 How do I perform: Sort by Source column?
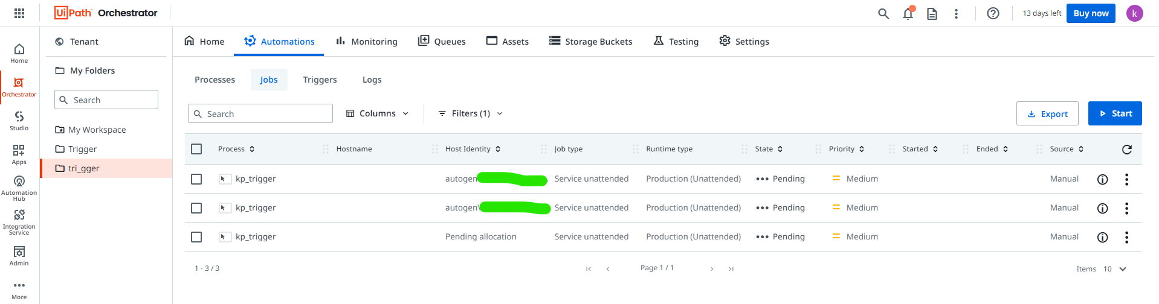(1067, 149)
